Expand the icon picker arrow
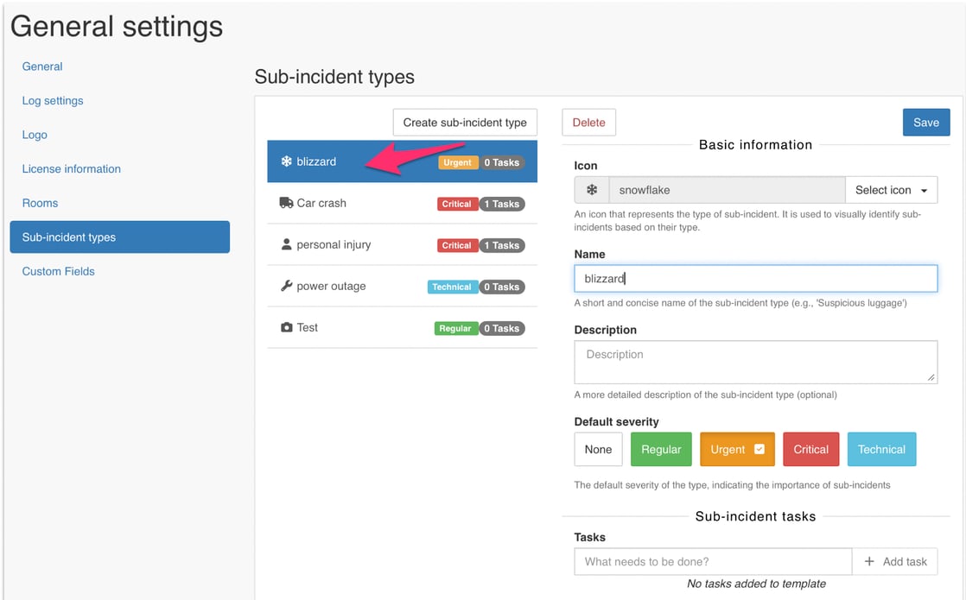The image size is (966, 600). point(925,189)
